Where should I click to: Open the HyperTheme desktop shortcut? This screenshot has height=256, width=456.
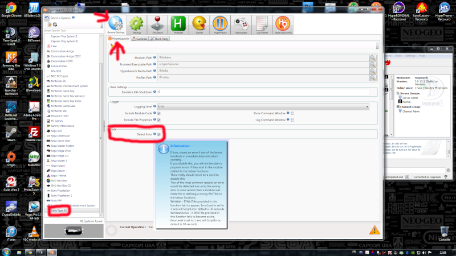pos(444,11)
